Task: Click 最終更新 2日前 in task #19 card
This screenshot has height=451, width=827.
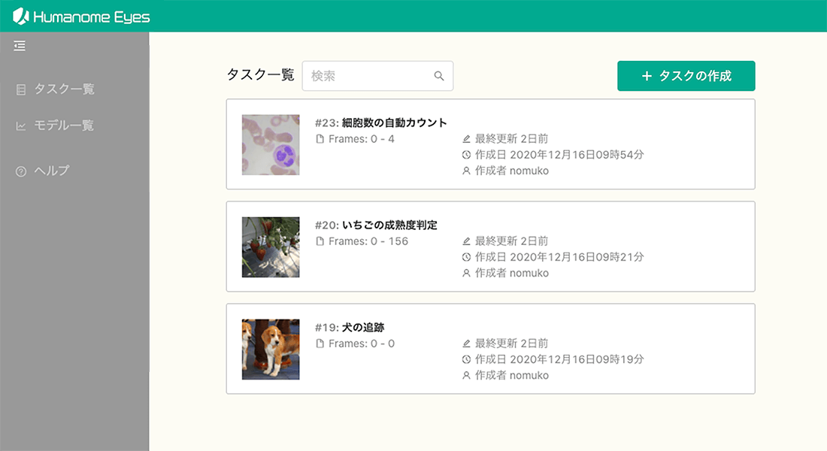Action: pyautogui.click(x=511, y=344)
